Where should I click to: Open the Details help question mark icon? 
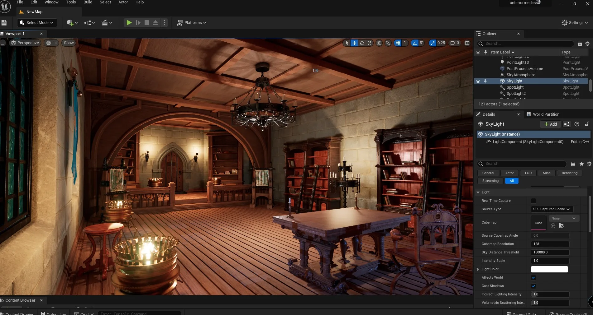pyautogui.click(x=577, y=124)
